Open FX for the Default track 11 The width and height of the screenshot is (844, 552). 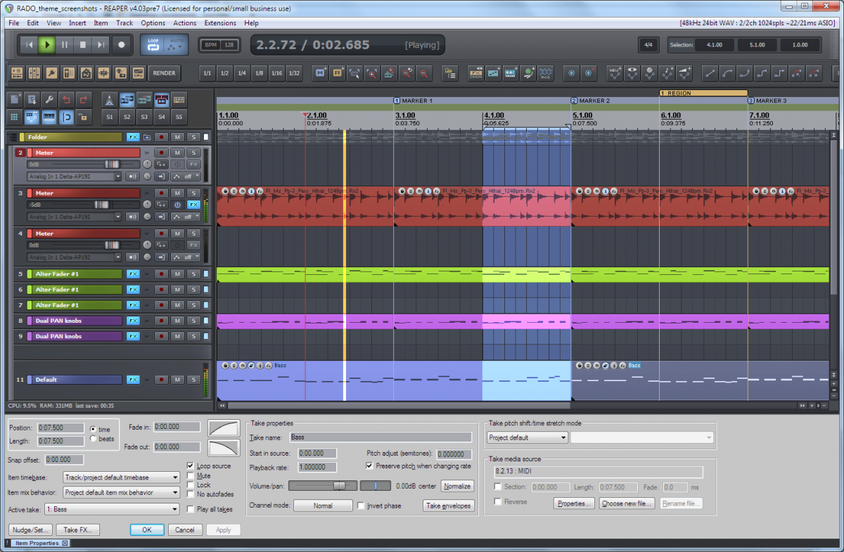(133, 380)
